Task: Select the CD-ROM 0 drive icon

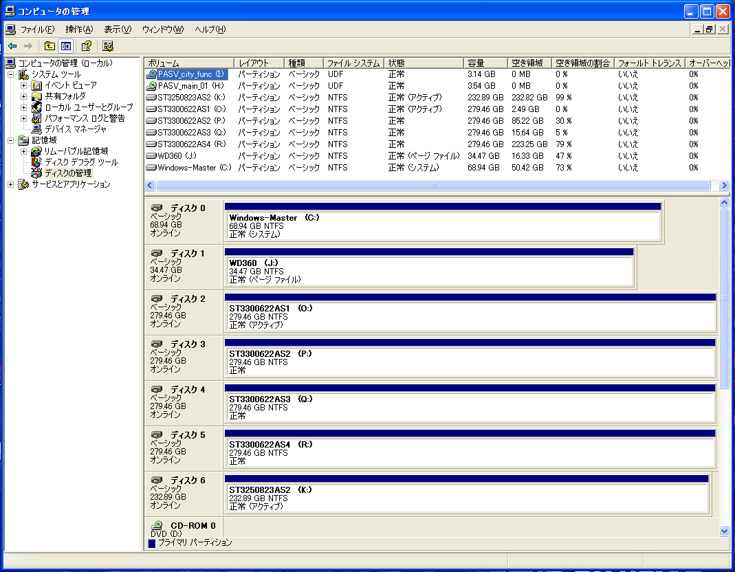Action: point(157,525)
